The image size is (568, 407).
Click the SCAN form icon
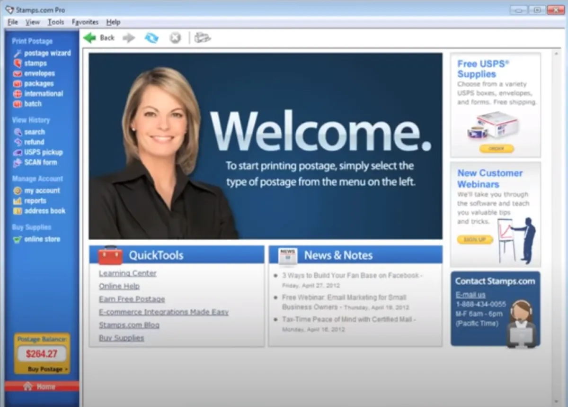18,163
